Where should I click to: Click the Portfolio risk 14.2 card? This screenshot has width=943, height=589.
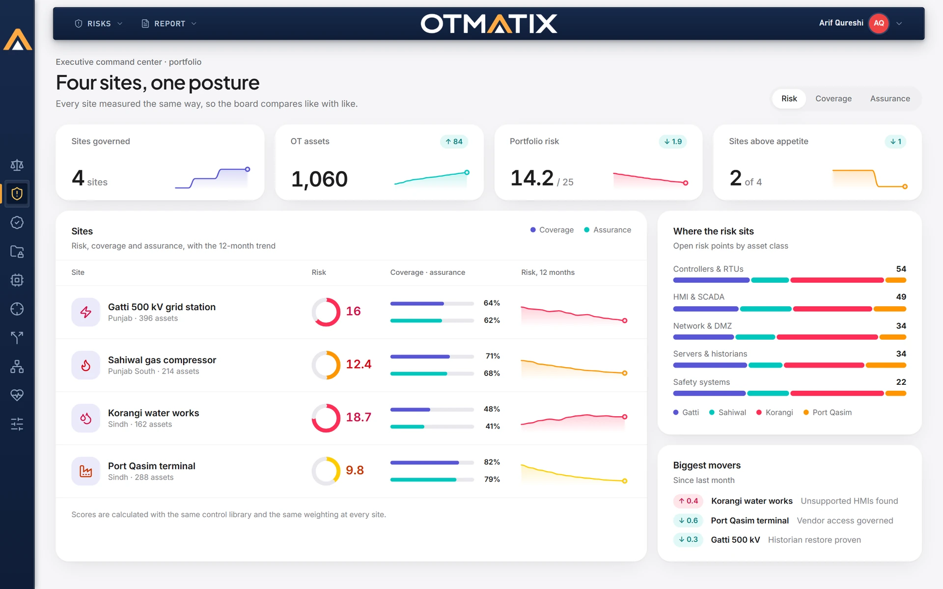pos(598,162)
